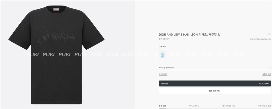Viewport: 272px width, 109px height.
Task: Add product to wishlist with heart icon
Action: pyautogui.click(x=269, y=34)
